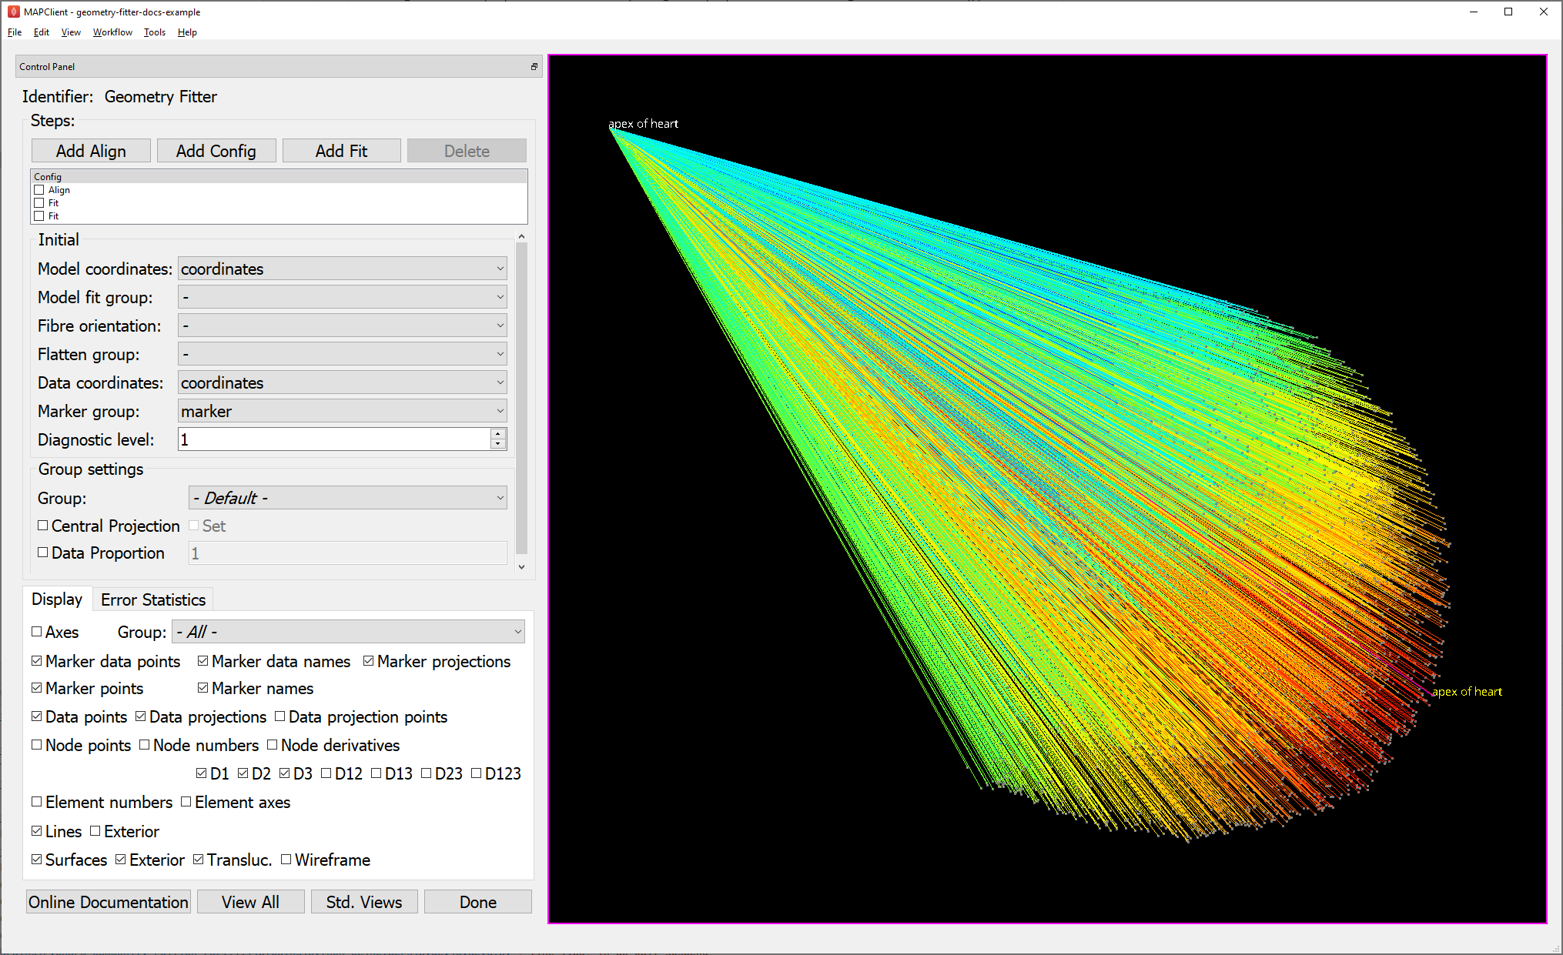Click the Add Fit button
1563x955 pixels.
(341, 151)
